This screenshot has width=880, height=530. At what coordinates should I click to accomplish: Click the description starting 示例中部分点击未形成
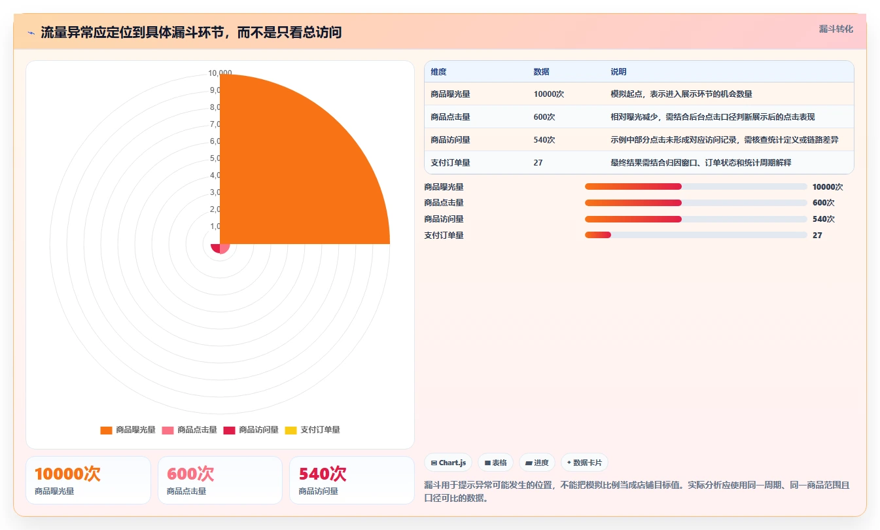coord(724,140)
